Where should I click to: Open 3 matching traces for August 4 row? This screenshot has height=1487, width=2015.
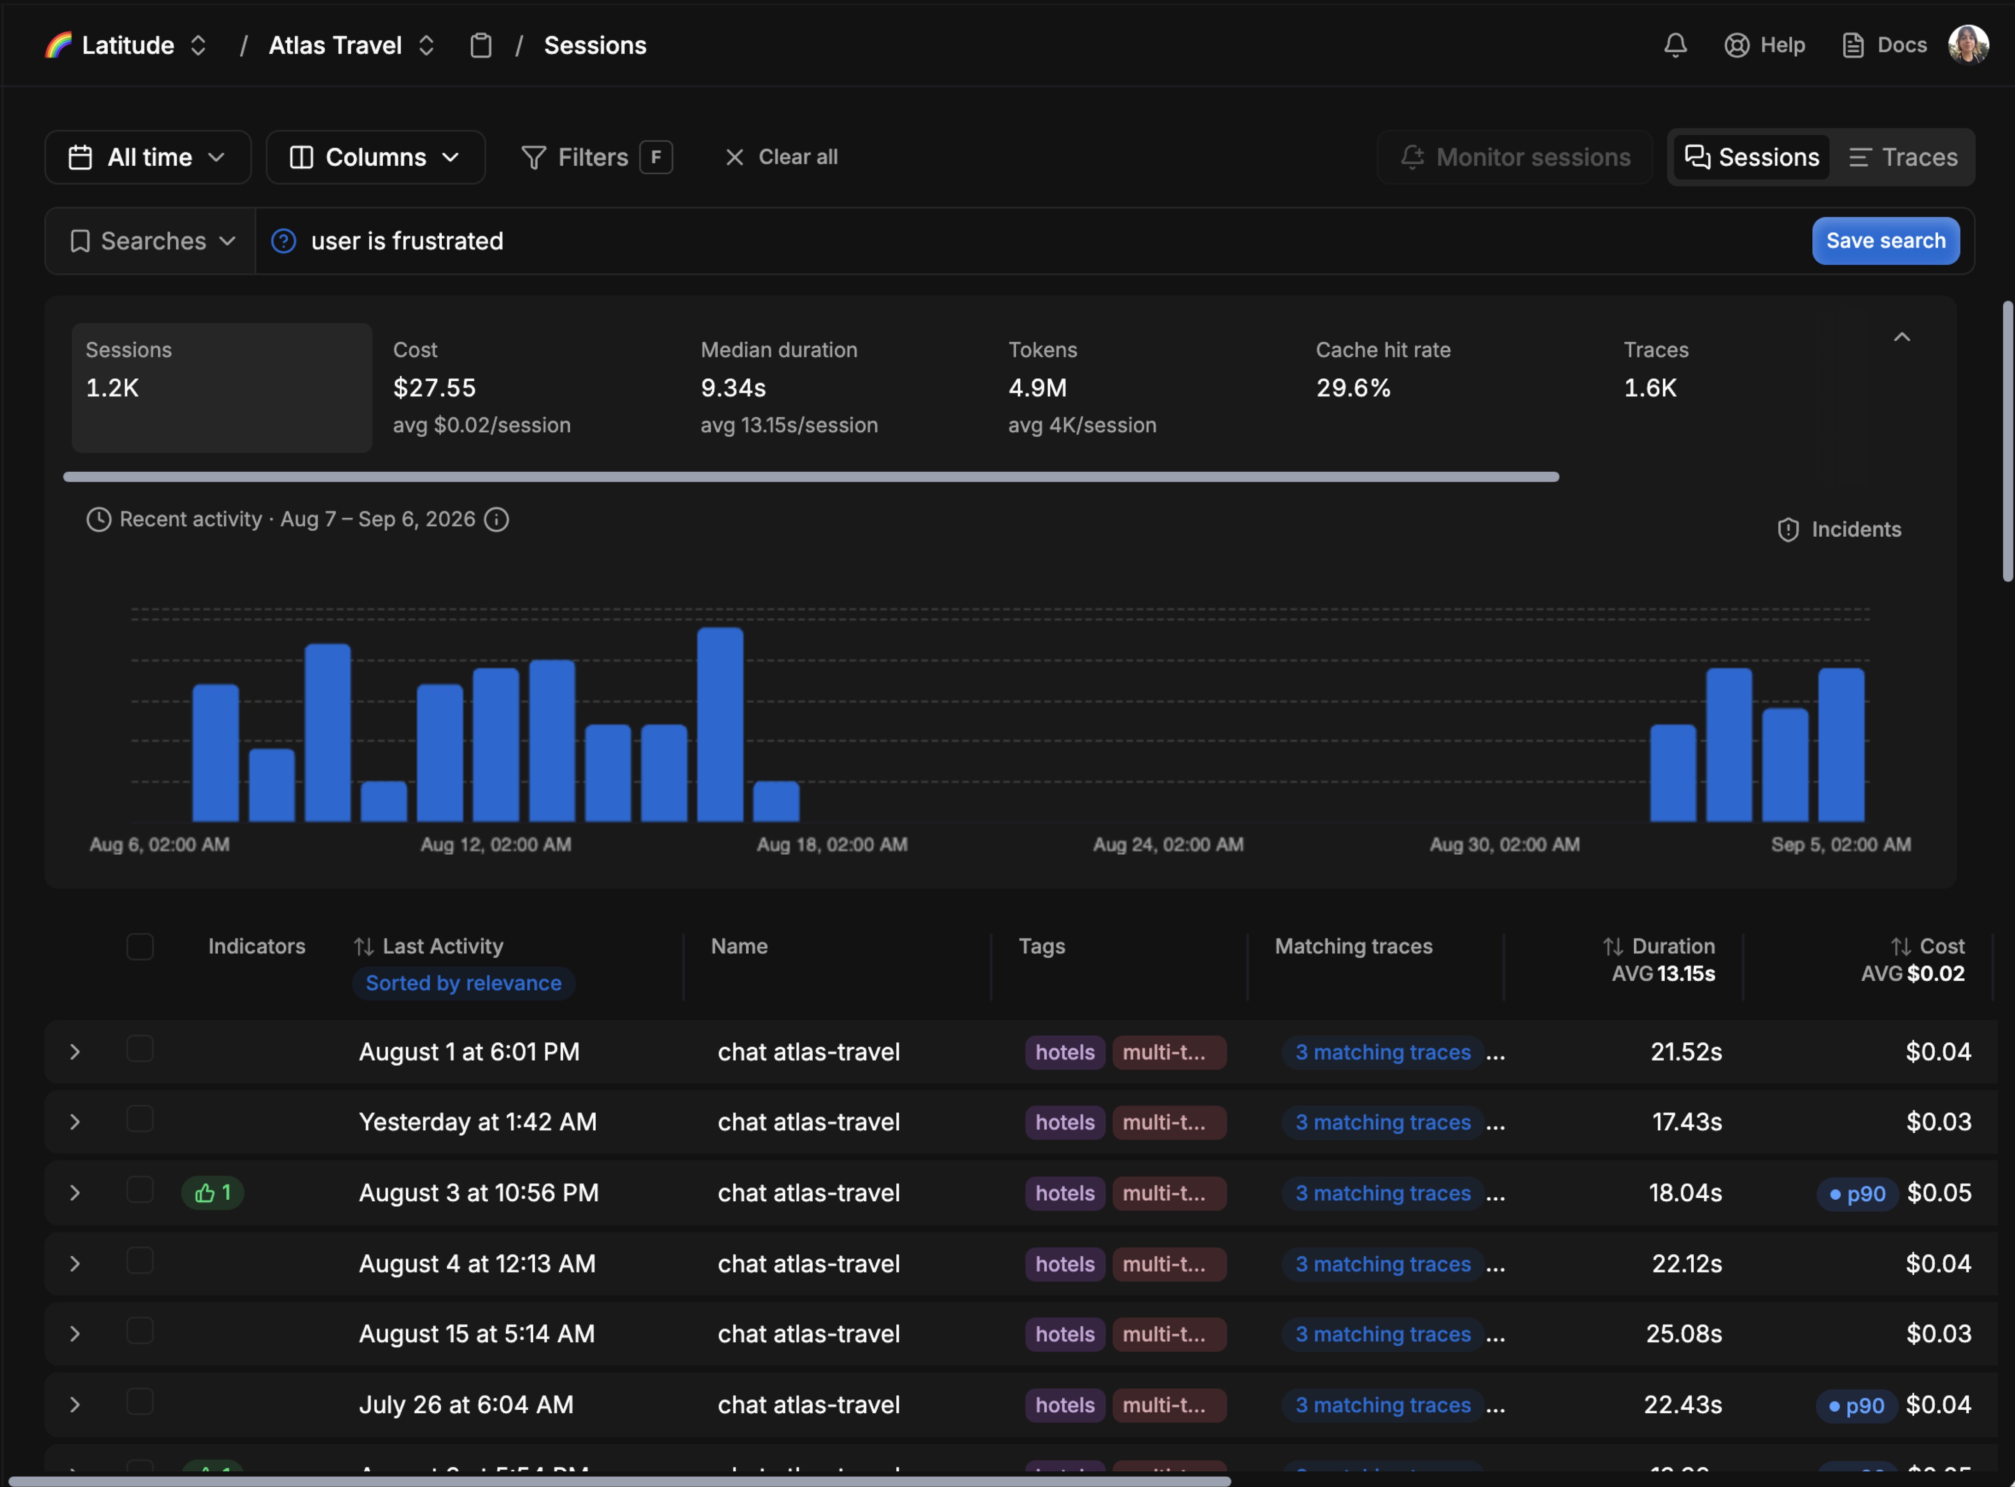click(x=1382, y=1265)
